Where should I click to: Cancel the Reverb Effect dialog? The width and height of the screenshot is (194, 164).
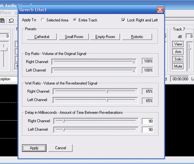click(x=60, y=148)
